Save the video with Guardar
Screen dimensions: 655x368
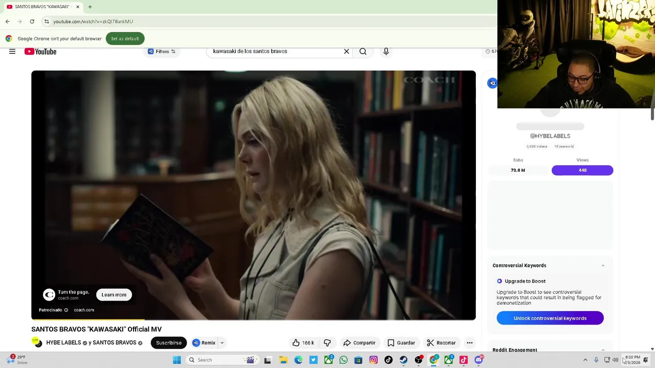point(401,343)
